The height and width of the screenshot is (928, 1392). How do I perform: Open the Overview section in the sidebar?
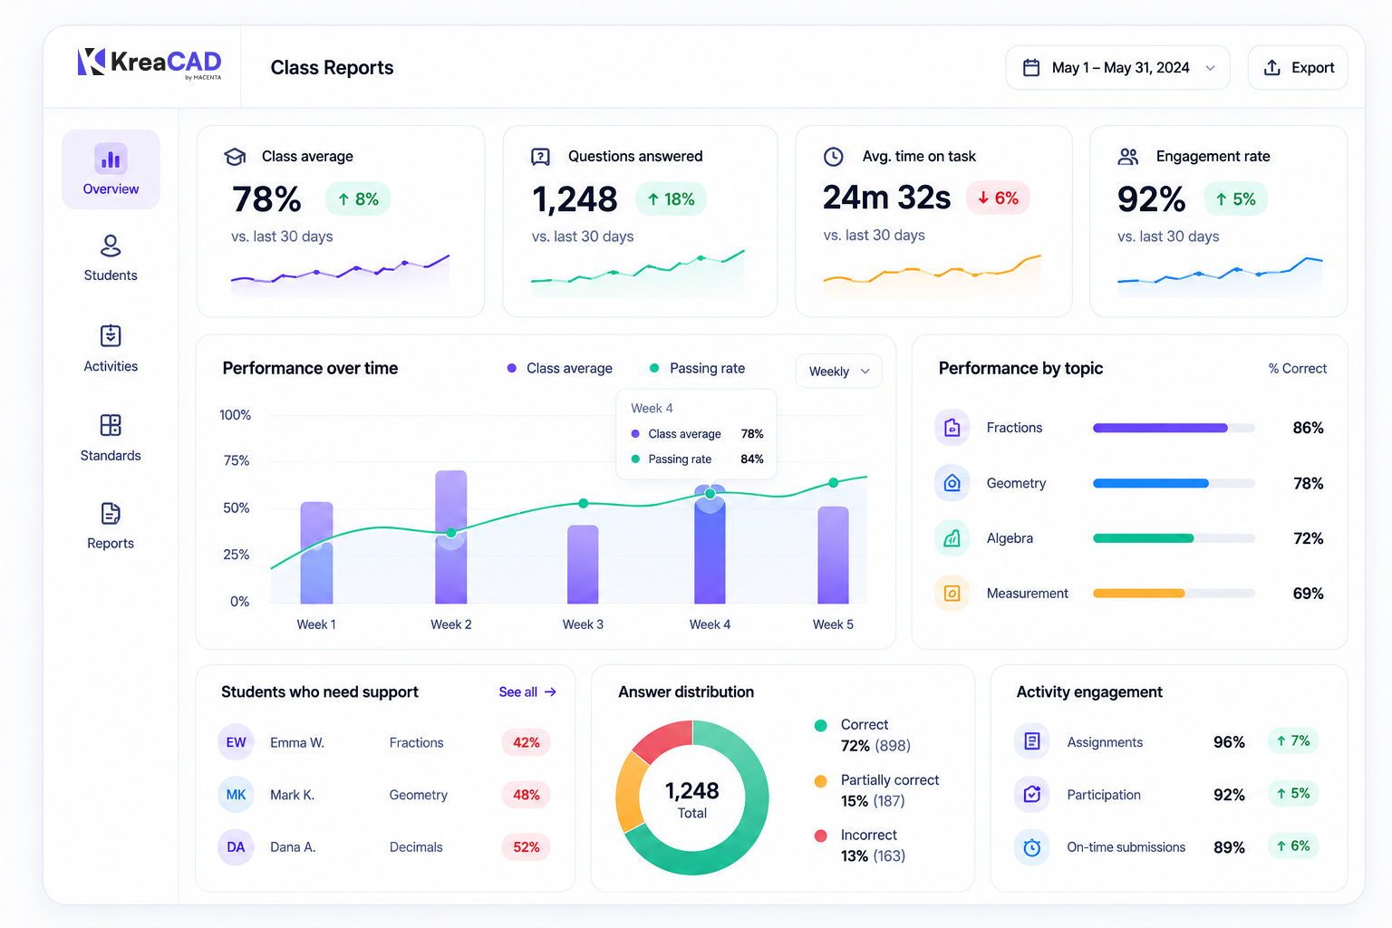[111, 169]
